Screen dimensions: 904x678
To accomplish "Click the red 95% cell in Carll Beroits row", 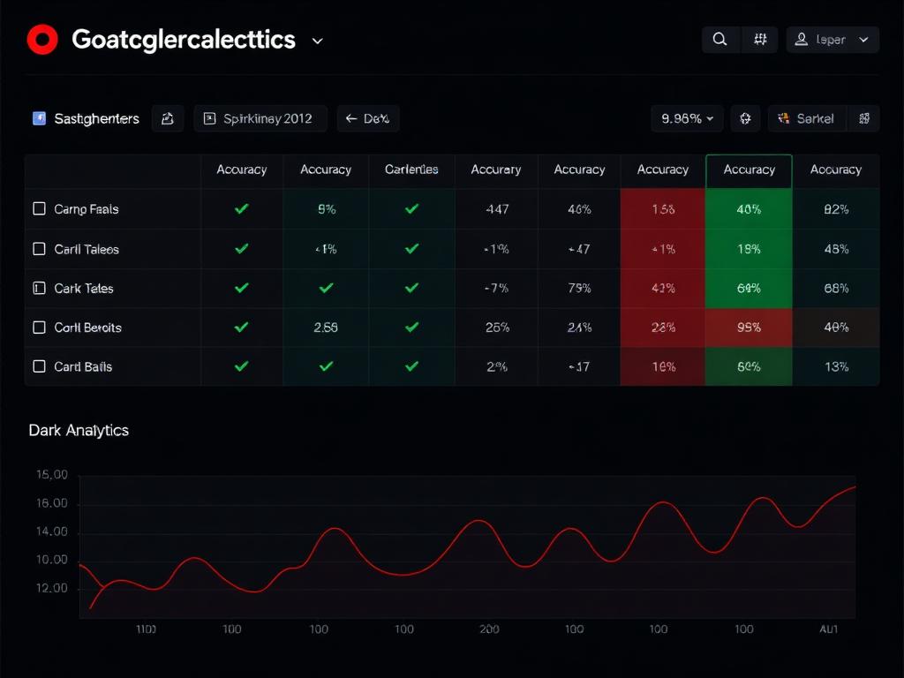I will click(749, 327).
